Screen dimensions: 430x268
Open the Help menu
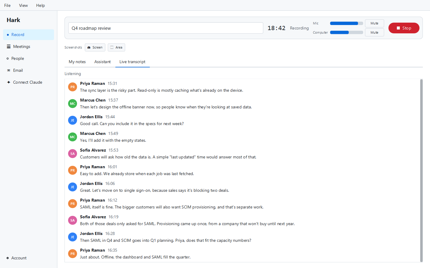click(40, 5)
